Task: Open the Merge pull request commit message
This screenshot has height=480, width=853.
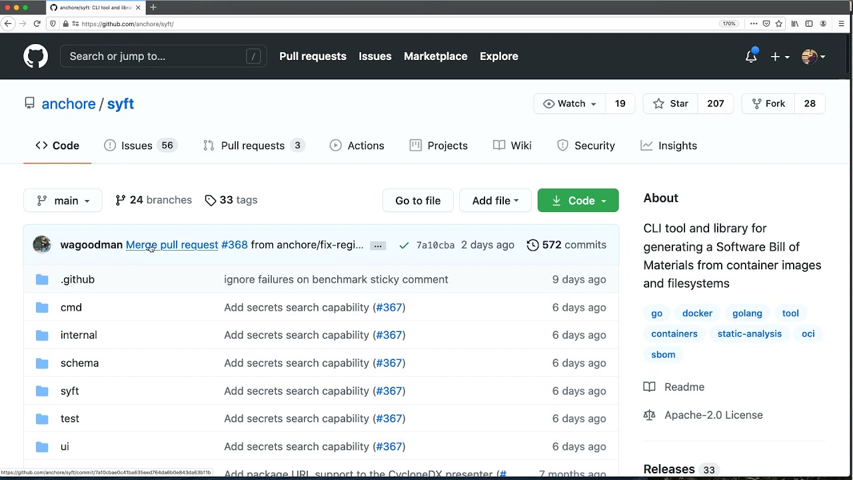Action: pos(172,245)
